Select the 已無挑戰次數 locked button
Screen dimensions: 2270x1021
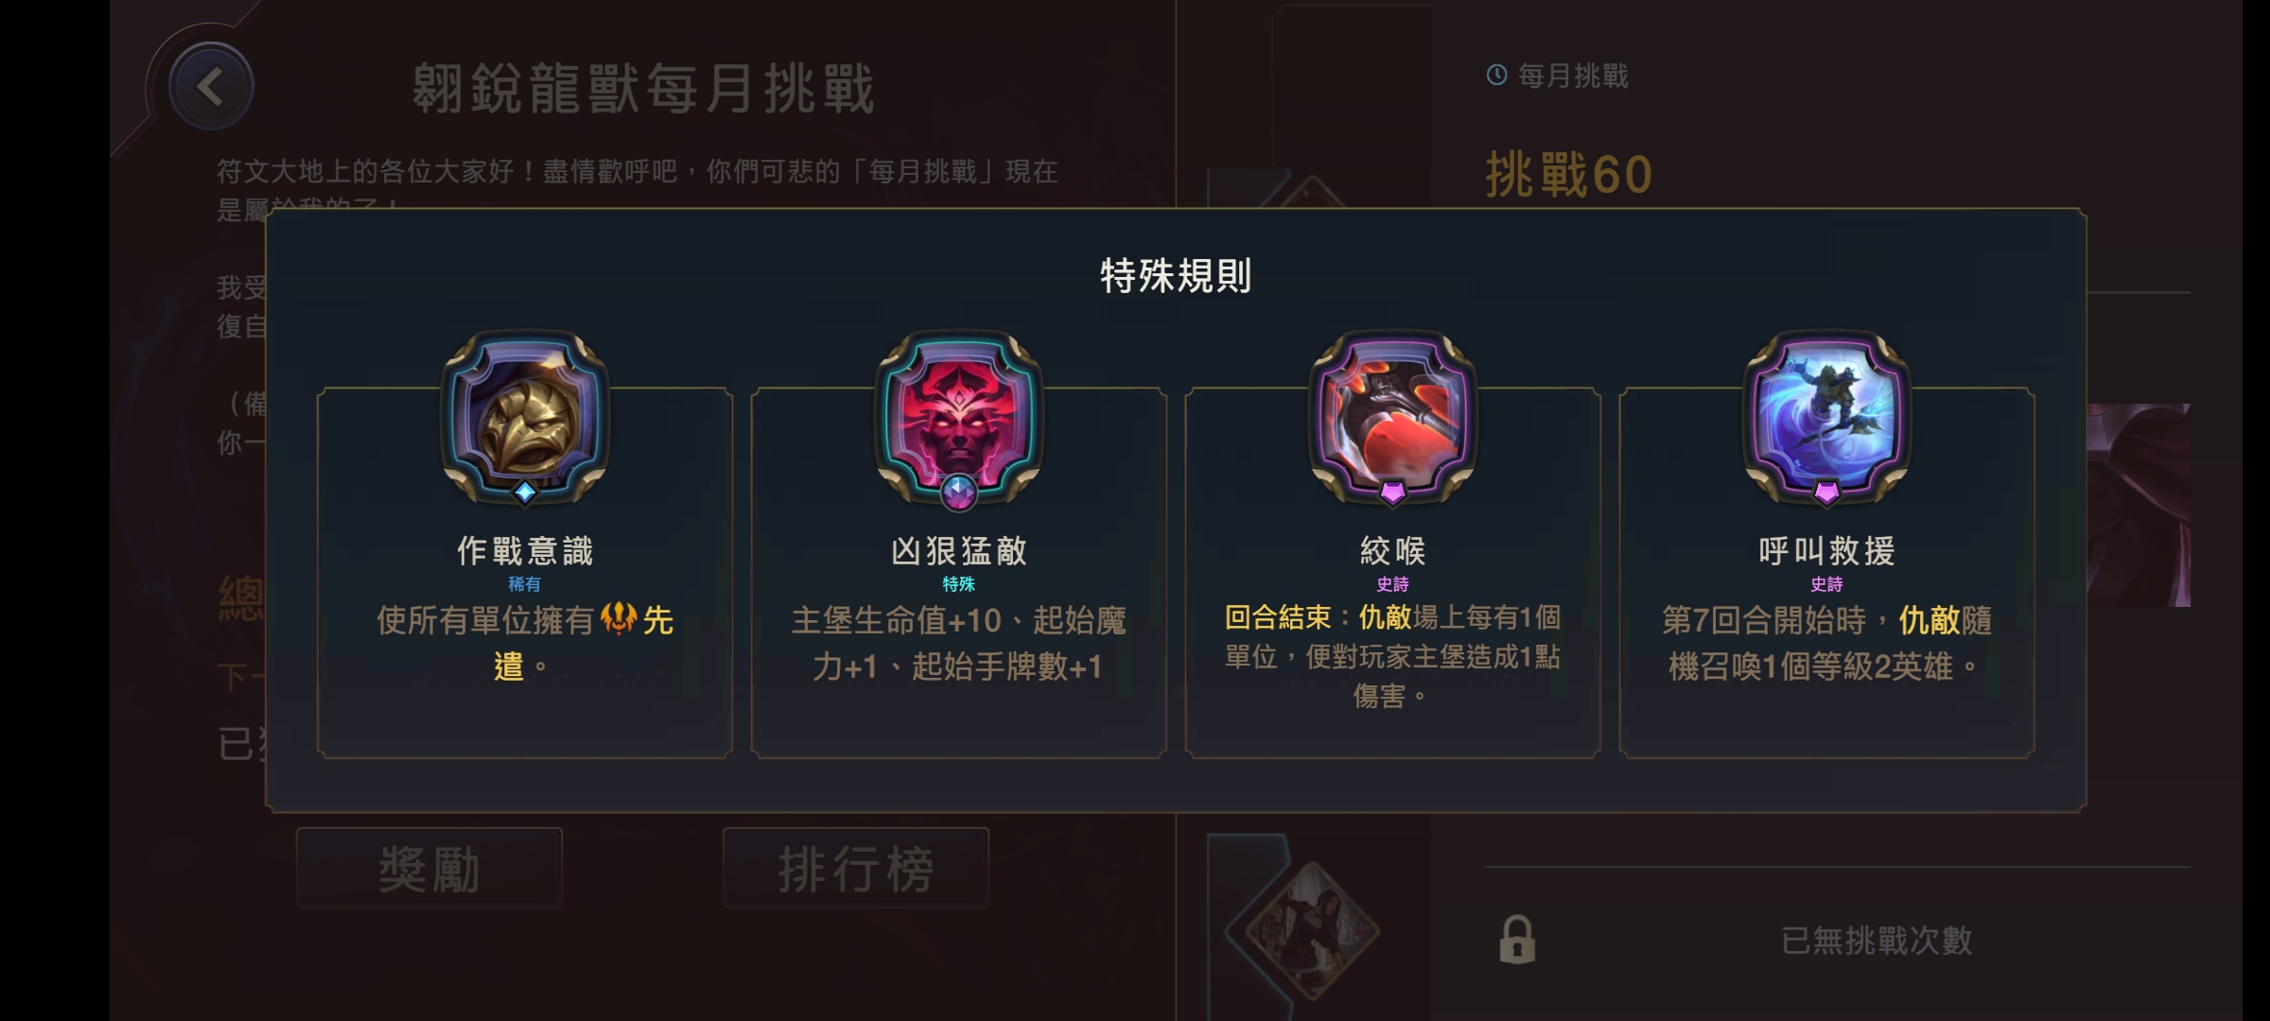click(1837, 940)
